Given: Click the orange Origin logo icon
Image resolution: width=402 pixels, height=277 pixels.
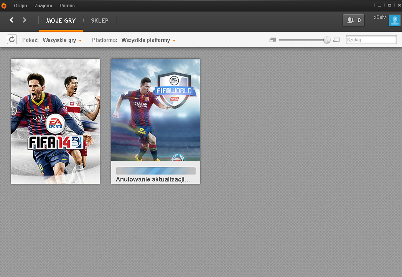Looking at the screenshot, I should click(x=3, y=6).
